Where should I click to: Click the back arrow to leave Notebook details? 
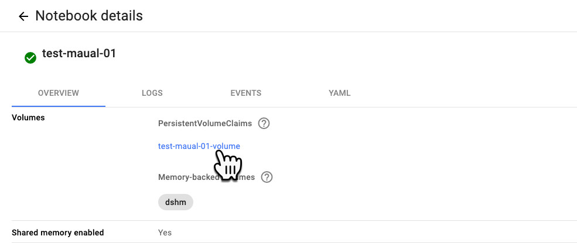coord(23,16)
